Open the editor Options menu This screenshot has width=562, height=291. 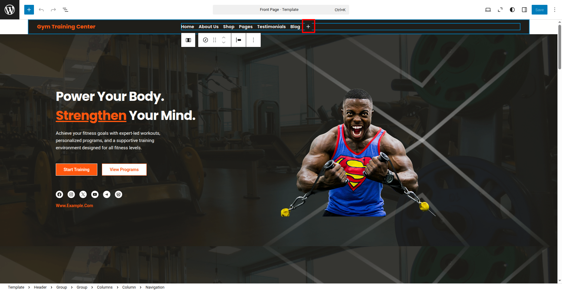tap(555, 10)
